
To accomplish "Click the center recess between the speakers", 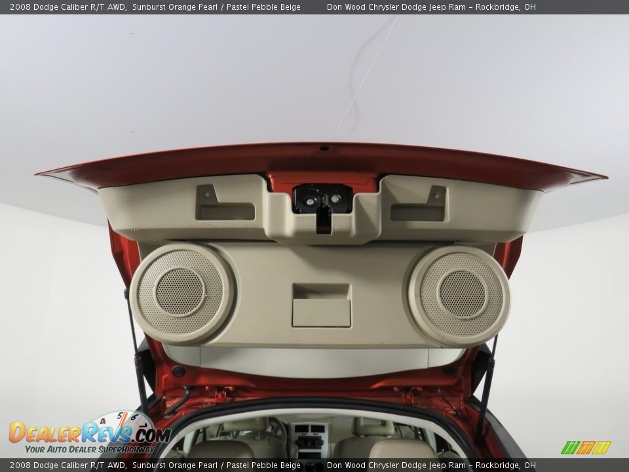I will click(321, 305).
